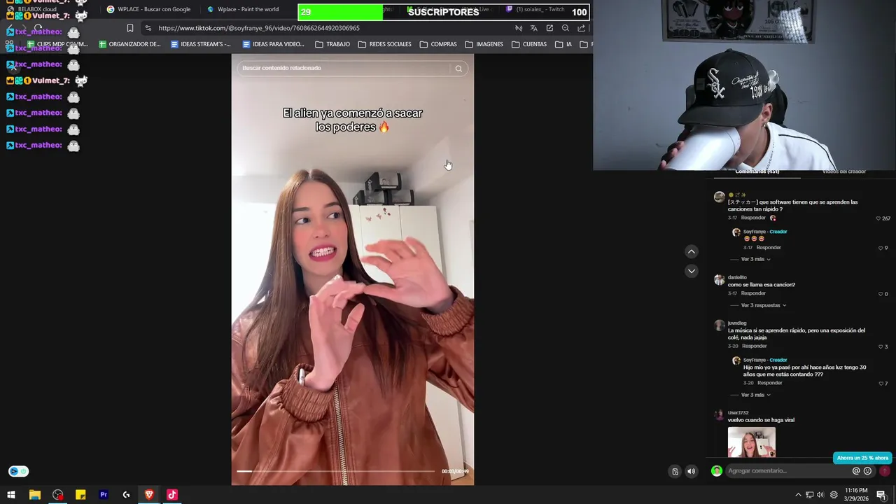Click the open-in-app icon in address bar

(x=549, y=28)
